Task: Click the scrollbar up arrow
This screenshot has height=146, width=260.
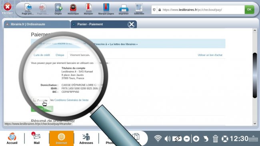Action: click(x=255, y=30)
